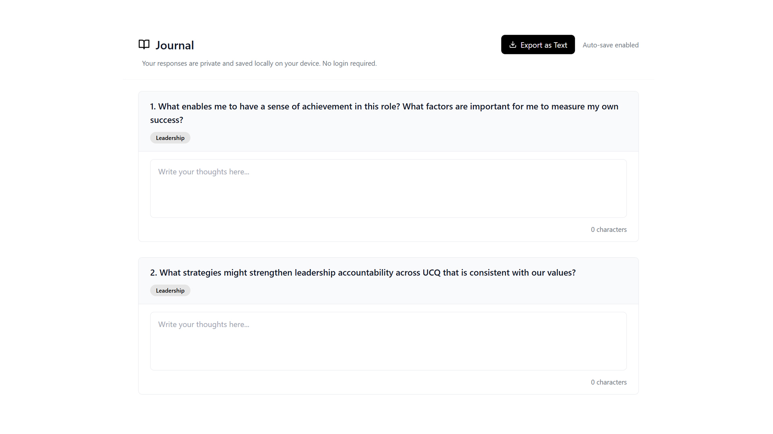This screenshot has width=773, height=434.
Task: Click the placeholder text in first answer box
Action: [204, 172]
